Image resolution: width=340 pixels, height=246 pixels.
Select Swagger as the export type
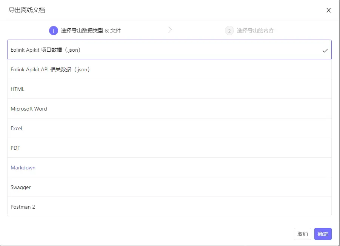[x=21, y=187]
